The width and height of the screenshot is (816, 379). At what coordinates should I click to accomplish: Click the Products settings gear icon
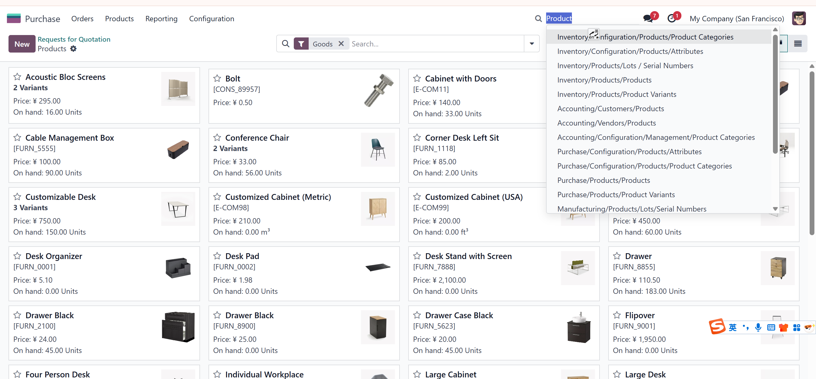tap(73, 49)
